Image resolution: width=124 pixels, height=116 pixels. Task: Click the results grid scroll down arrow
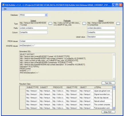(x=114, y=108)
